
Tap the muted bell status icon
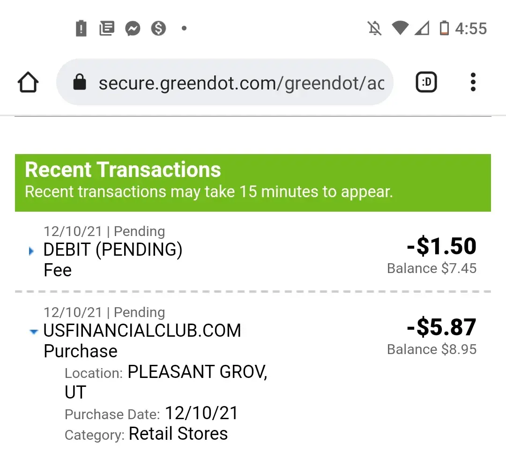tap(374, 29)
